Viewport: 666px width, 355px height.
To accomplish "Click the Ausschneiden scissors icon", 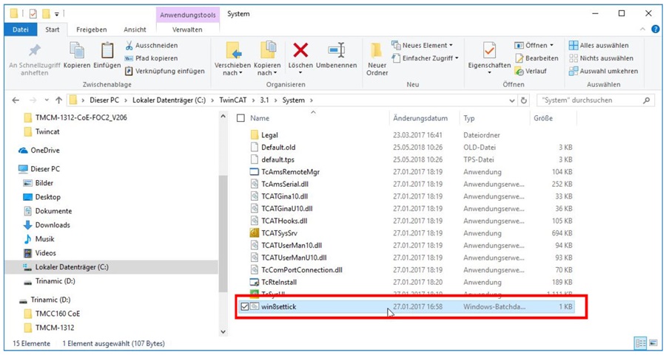I will (129, 46).
